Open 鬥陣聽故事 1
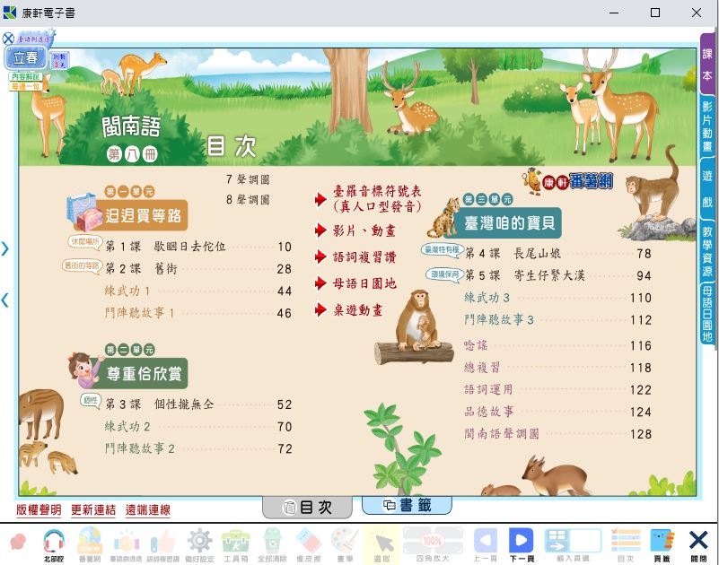Viewport: 719px width, 565px height. (x=198, y=313)
